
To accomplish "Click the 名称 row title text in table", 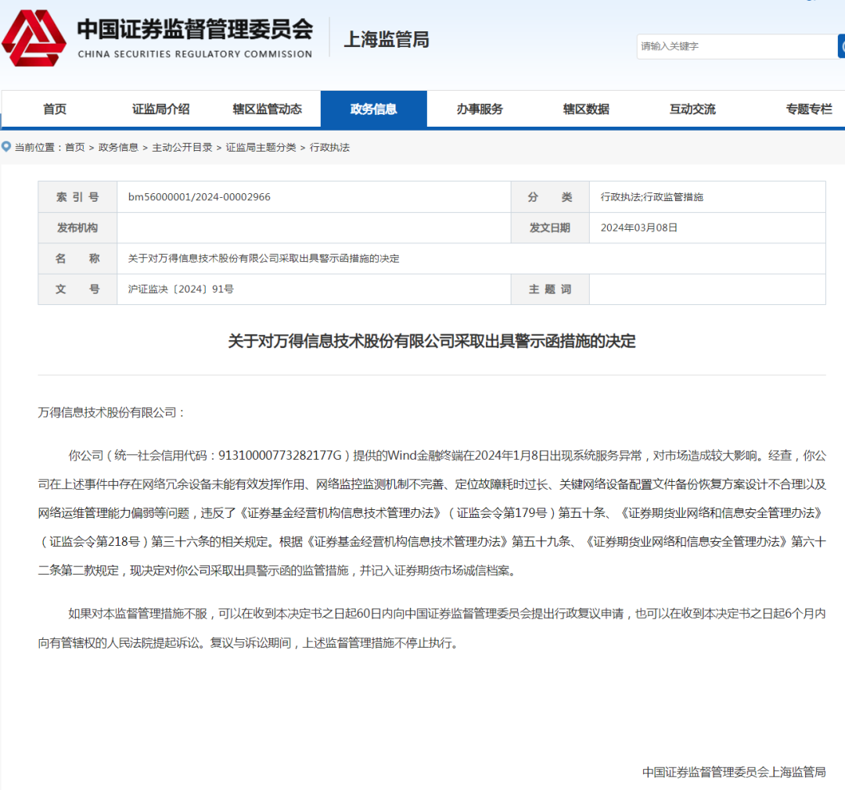I will click(x=264, y=259).
